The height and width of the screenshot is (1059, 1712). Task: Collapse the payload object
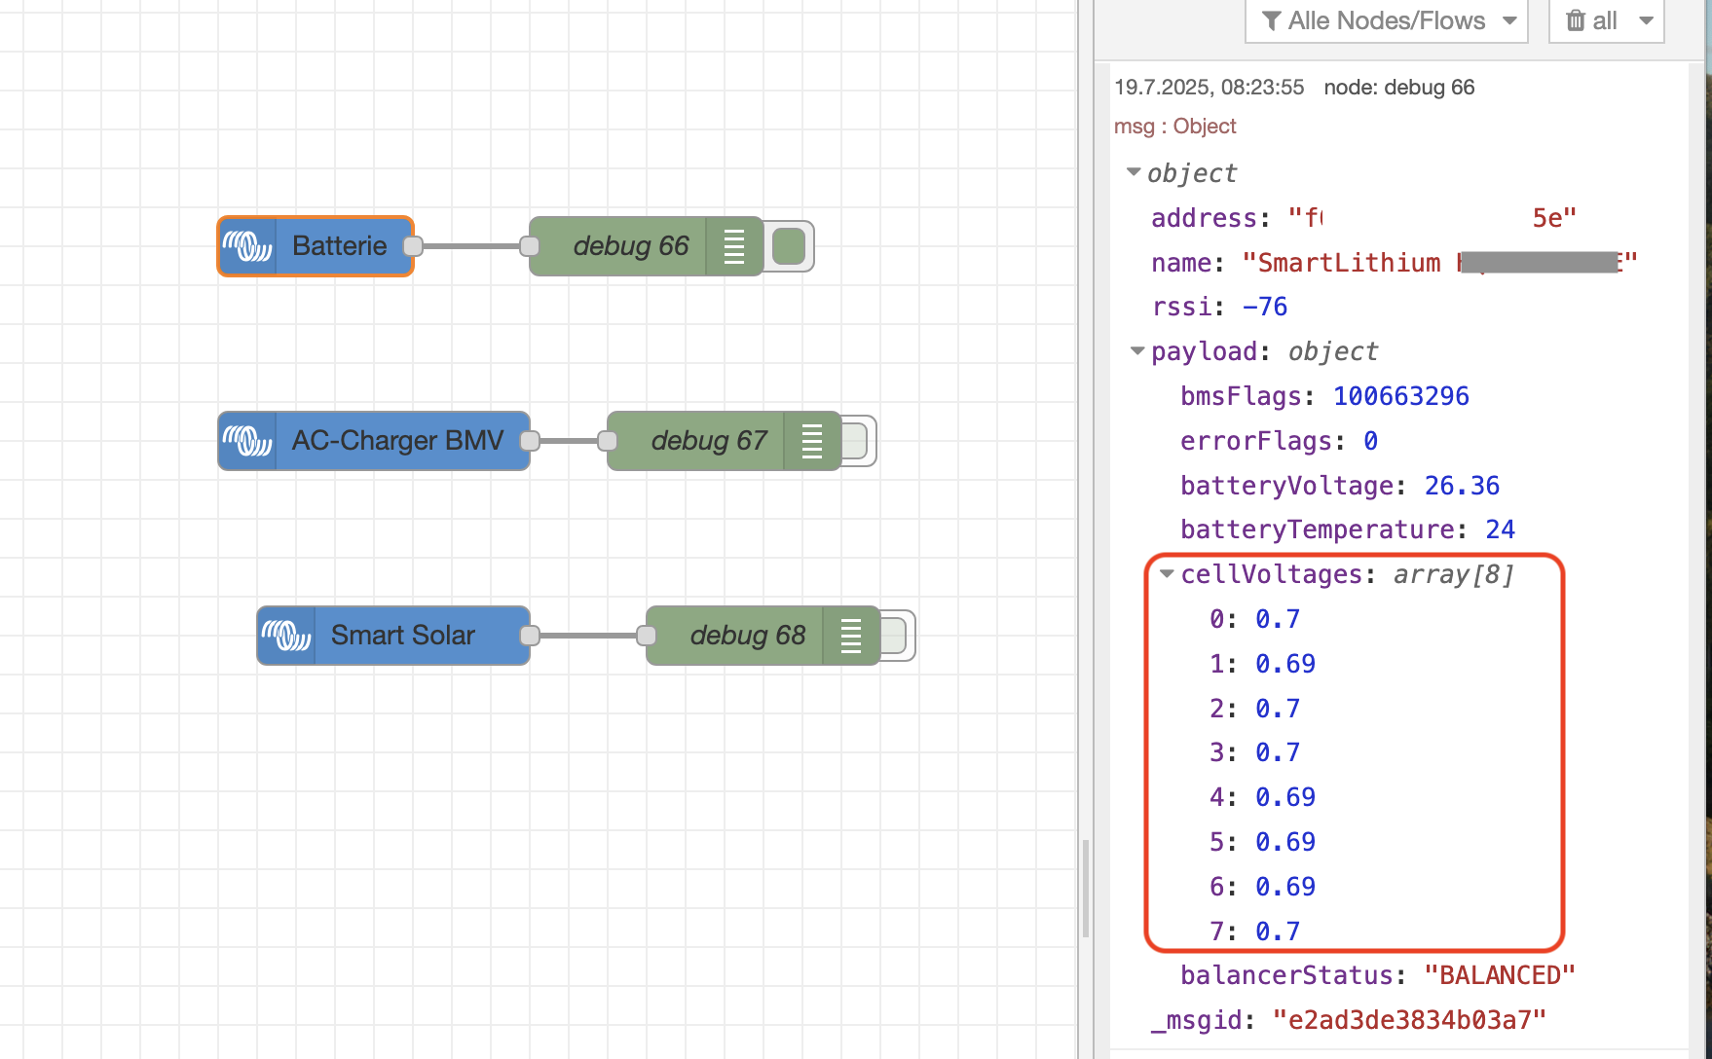click(1137, 351)
